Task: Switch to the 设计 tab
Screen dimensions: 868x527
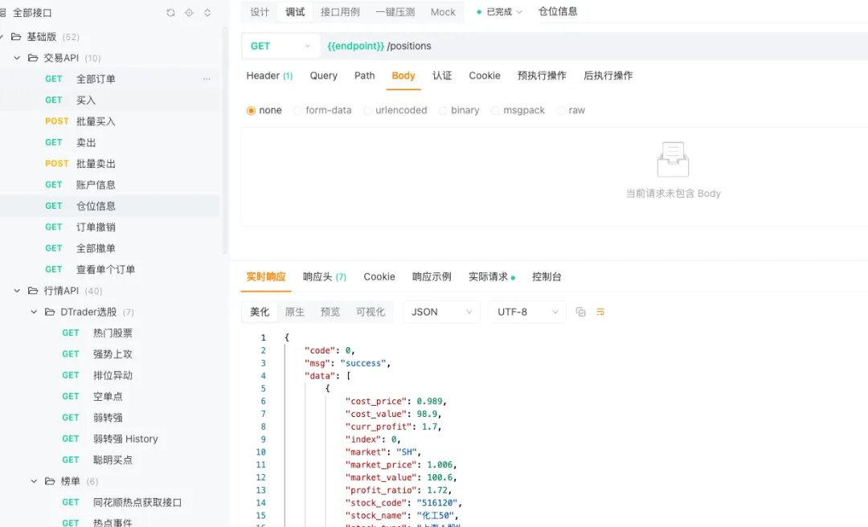Action: tap(260, 11)
